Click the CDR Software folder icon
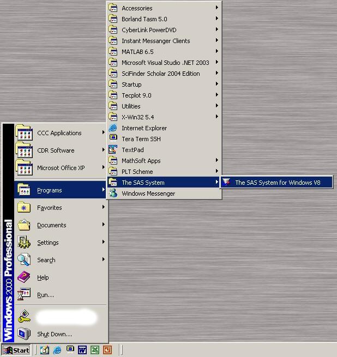Screen dimensions: 337x357 (x=24, y=150)
